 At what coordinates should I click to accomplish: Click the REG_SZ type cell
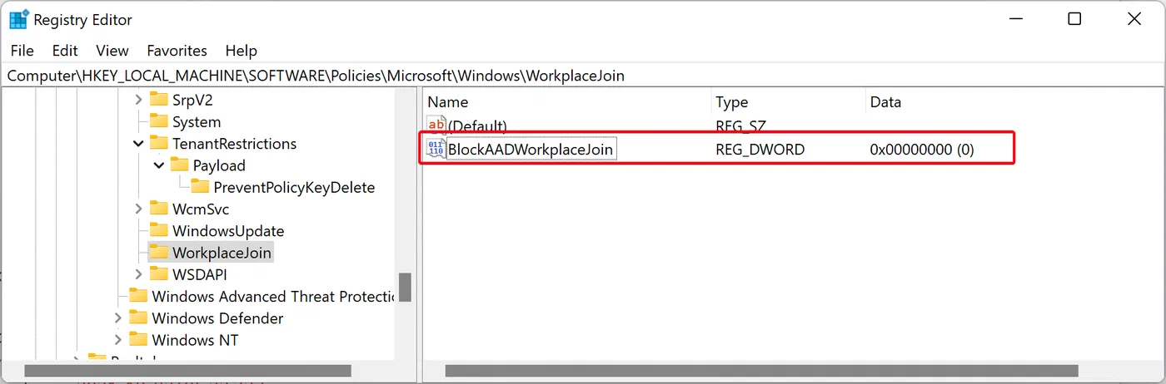point(740,126)
